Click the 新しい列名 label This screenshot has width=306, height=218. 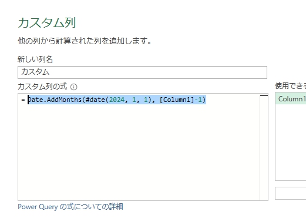click(35, 59)
